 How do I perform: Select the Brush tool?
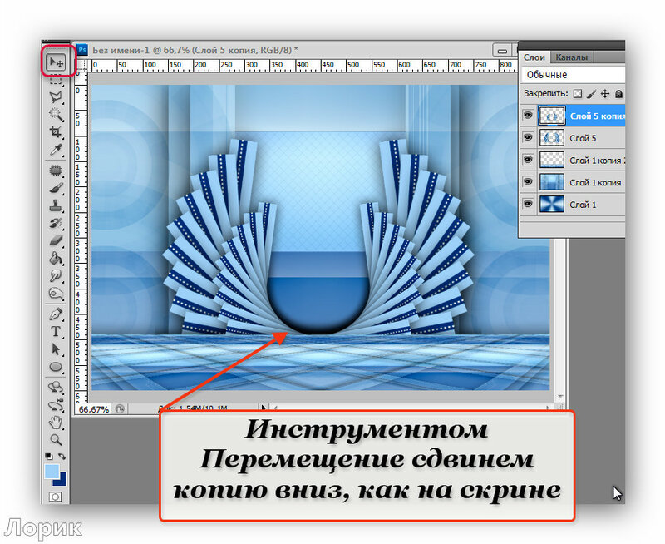[x=56, y=188]
